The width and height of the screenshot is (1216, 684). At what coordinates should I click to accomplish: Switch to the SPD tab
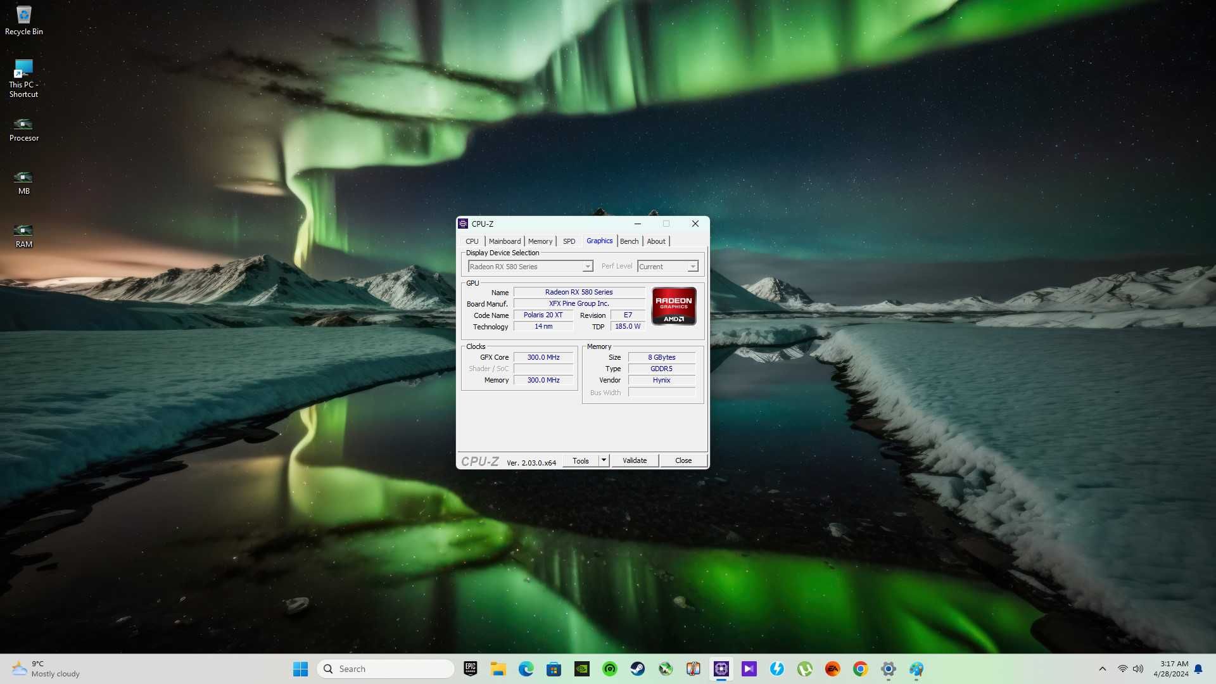[569, 241]
